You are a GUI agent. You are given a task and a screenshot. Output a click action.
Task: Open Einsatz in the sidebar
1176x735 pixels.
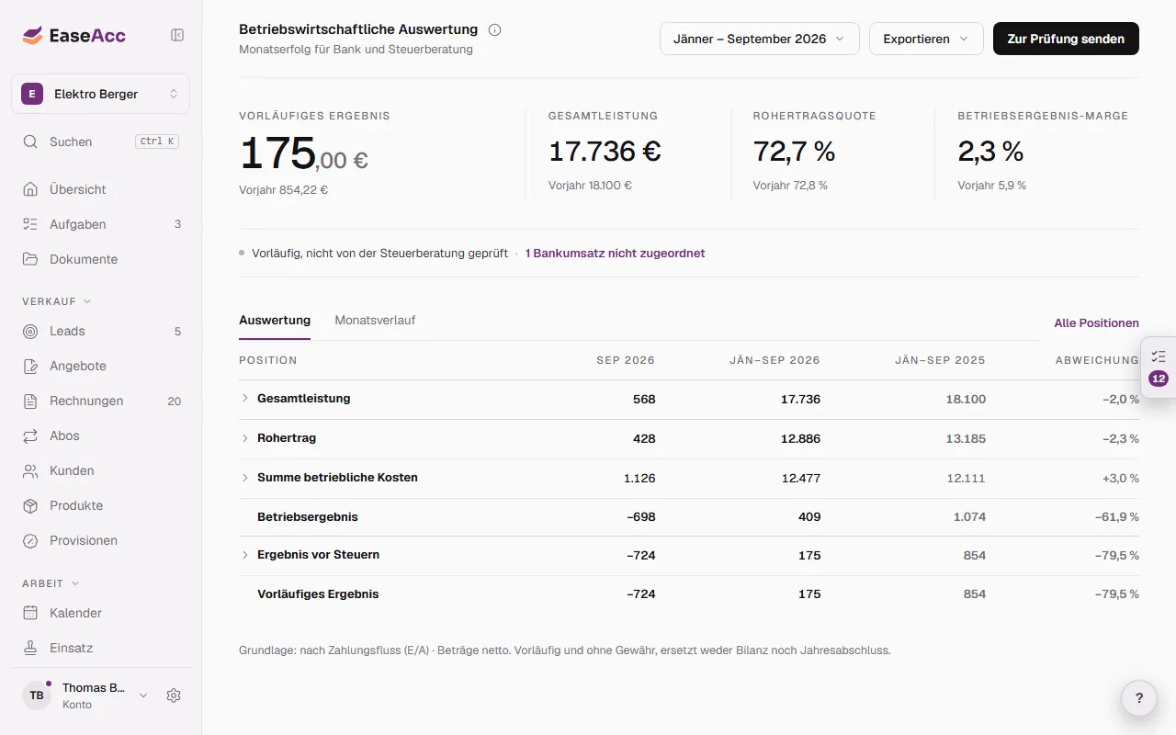101,648
